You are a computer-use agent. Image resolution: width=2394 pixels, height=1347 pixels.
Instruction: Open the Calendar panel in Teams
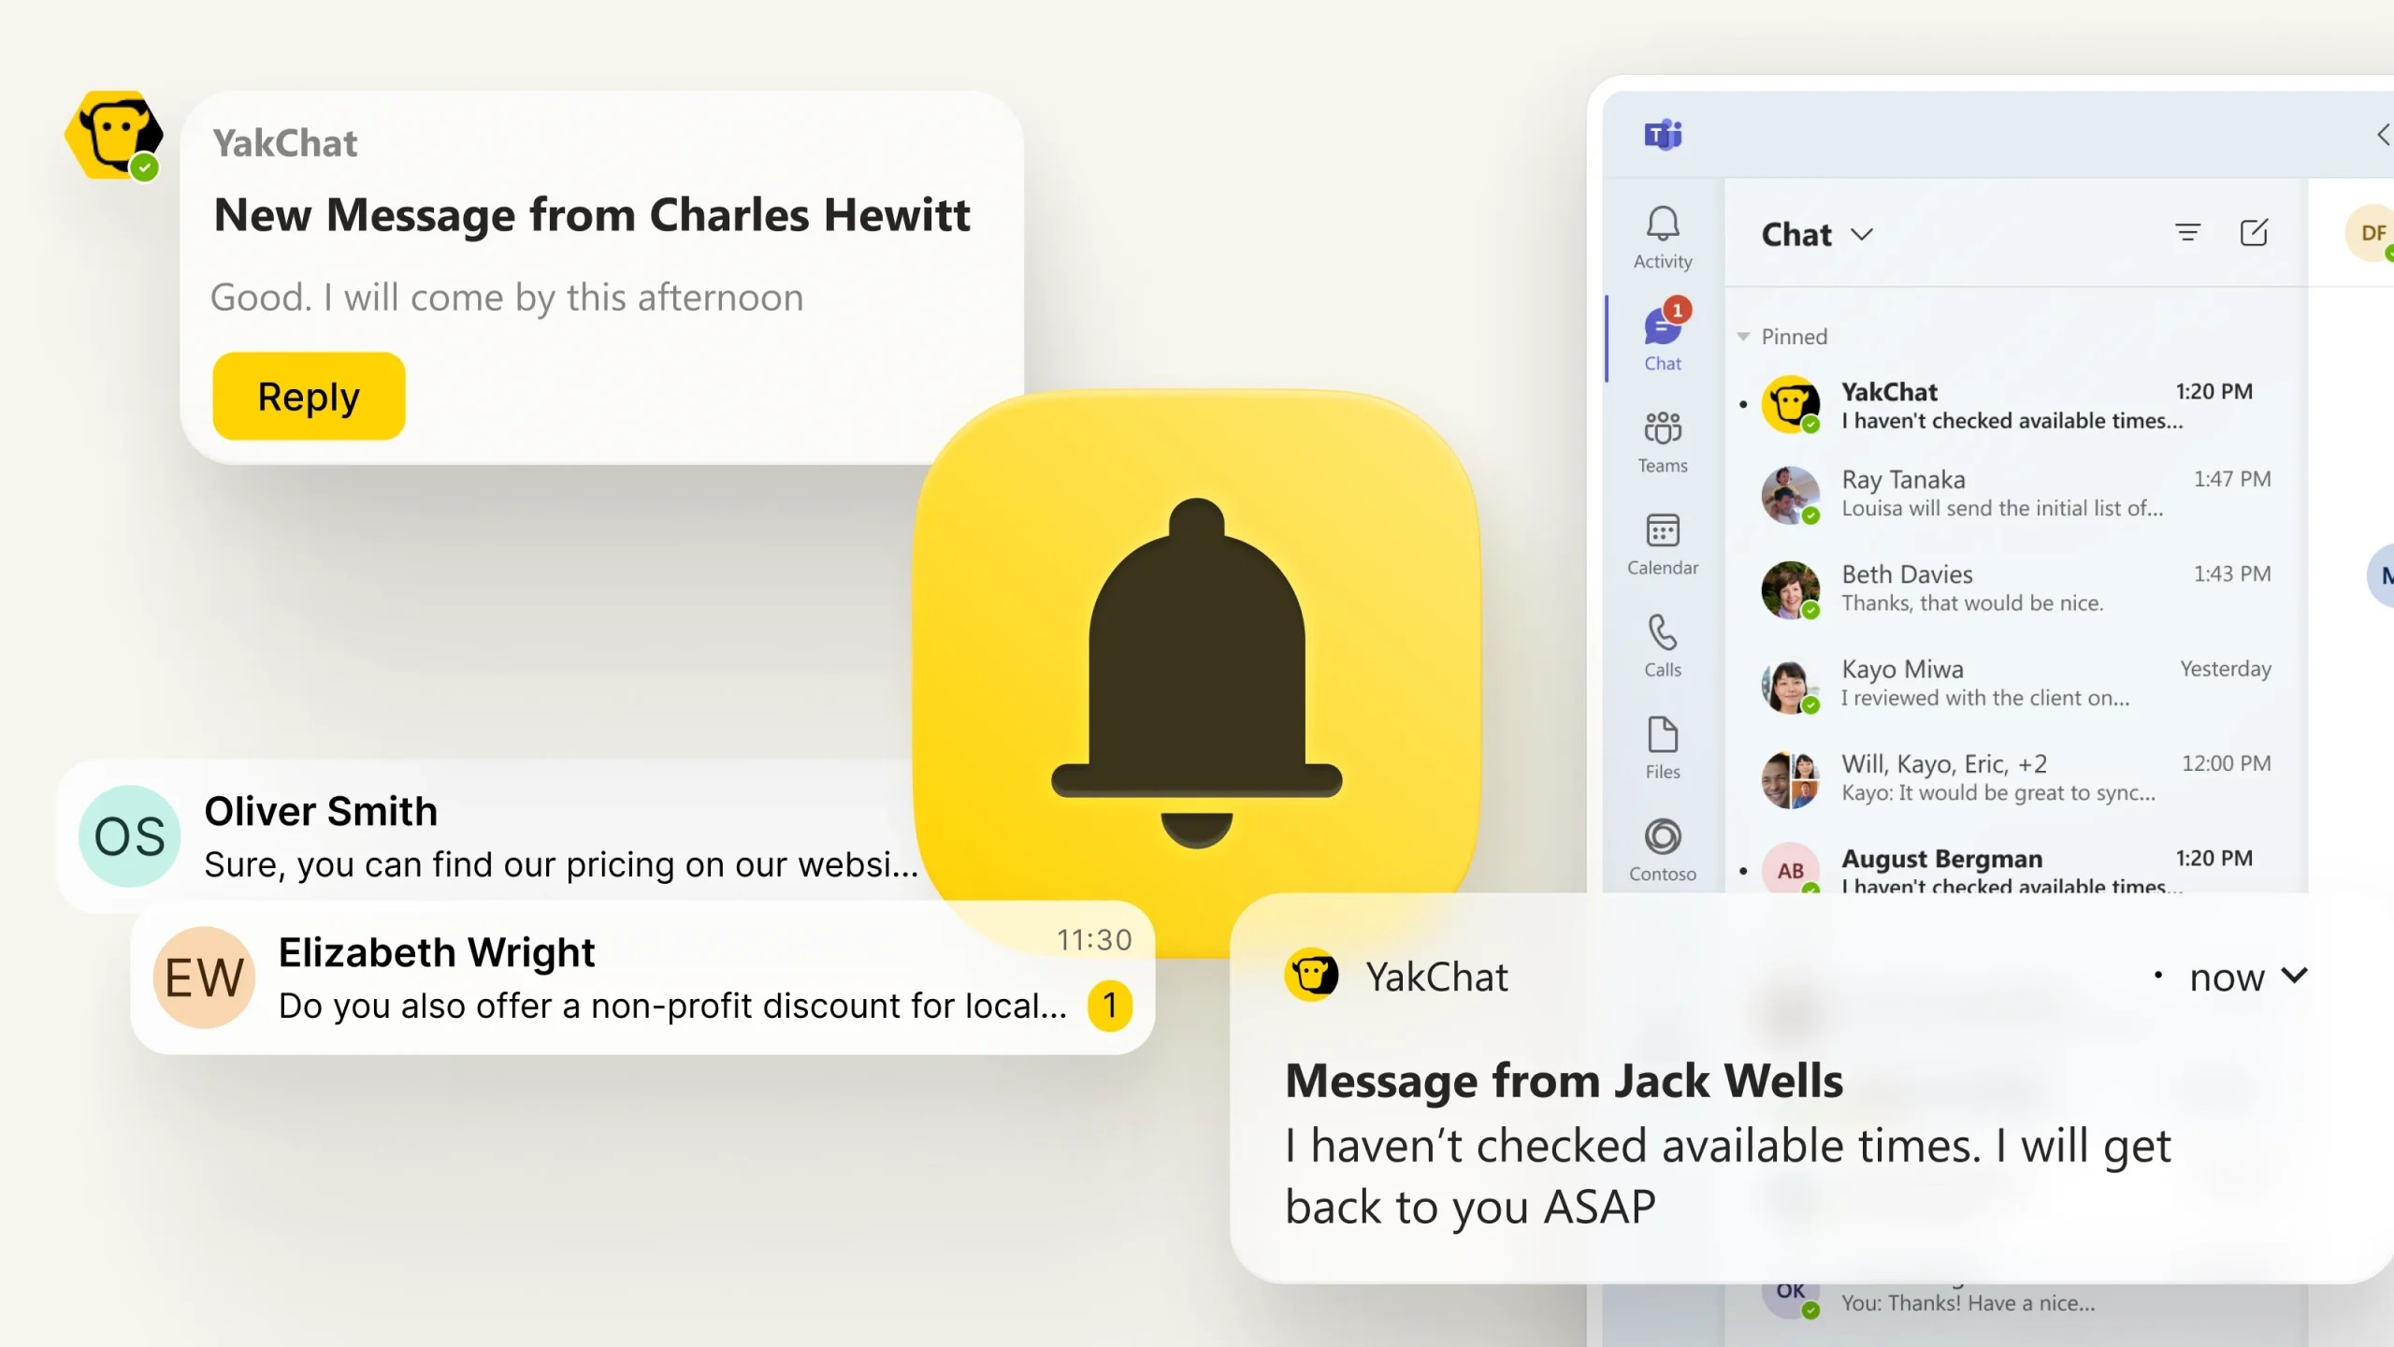pos(1663,543)
